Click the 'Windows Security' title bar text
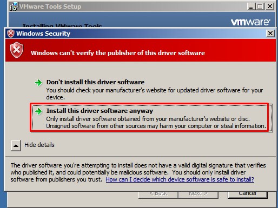 [x=43, y=33]
